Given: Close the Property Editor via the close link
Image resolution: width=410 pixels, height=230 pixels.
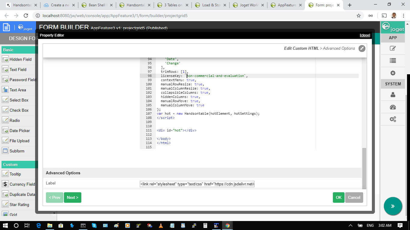Looking at the screenshot, I should (x=365, y=35).
